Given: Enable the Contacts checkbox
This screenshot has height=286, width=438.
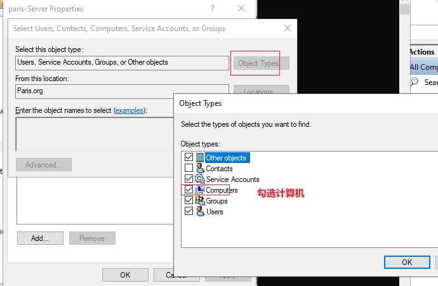Looking at the screenshot, I should [x=189, y=168].
